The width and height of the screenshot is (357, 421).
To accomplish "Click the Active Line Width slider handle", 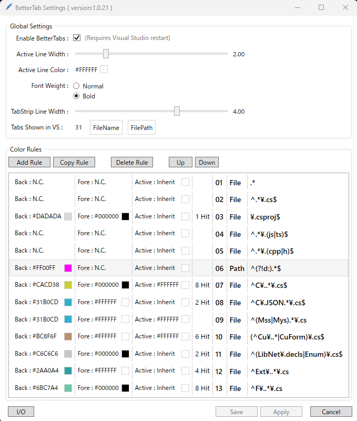I will click(x=106, y=54).
